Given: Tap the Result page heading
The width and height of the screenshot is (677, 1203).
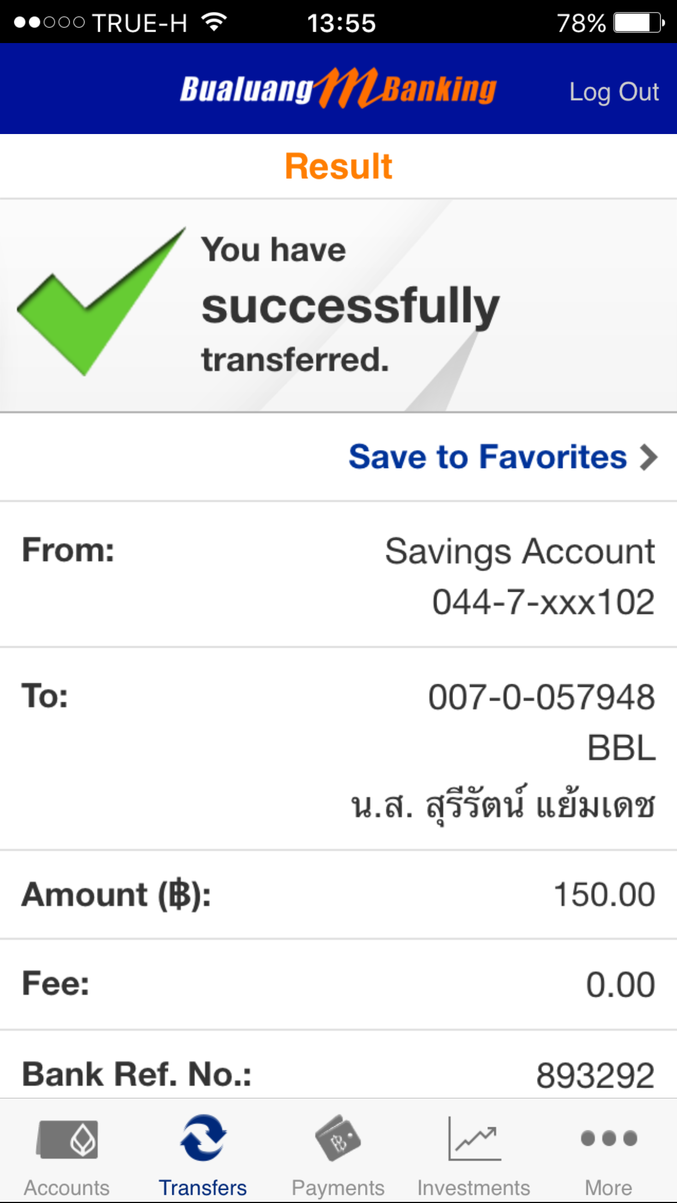Looking at the screenshot, I should pos(338,166).
